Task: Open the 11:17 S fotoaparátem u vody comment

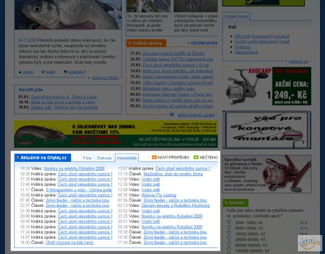Action: pyautogui.click(x=79, y=190)
